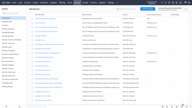192x108 pixels.
Task: Open the reminders alarm clock icon
Action: 182,107
